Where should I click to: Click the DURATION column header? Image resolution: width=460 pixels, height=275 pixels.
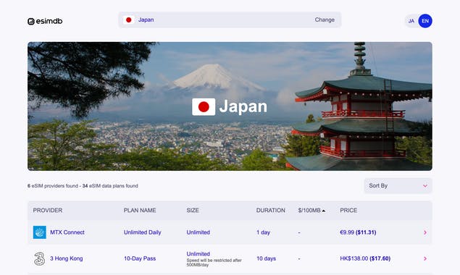270,211
